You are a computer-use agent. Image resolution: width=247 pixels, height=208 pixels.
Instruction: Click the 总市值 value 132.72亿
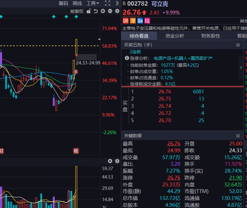pos(170,198)
